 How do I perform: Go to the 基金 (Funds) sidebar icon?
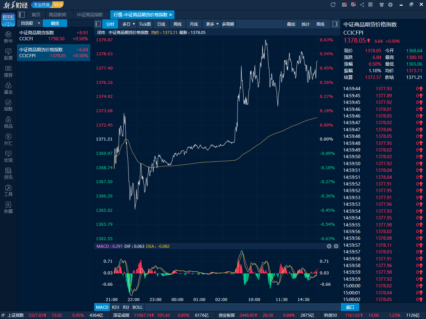tap(8, 88)
